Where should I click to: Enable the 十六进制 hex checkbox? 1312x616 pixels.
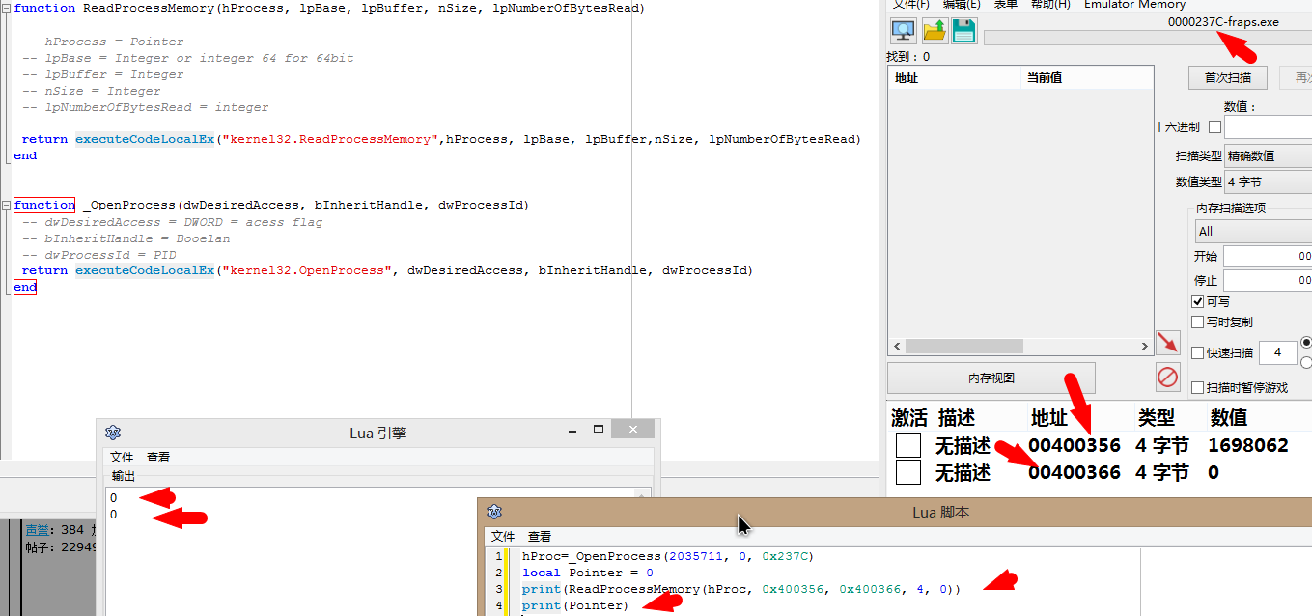click(1214, 127)
